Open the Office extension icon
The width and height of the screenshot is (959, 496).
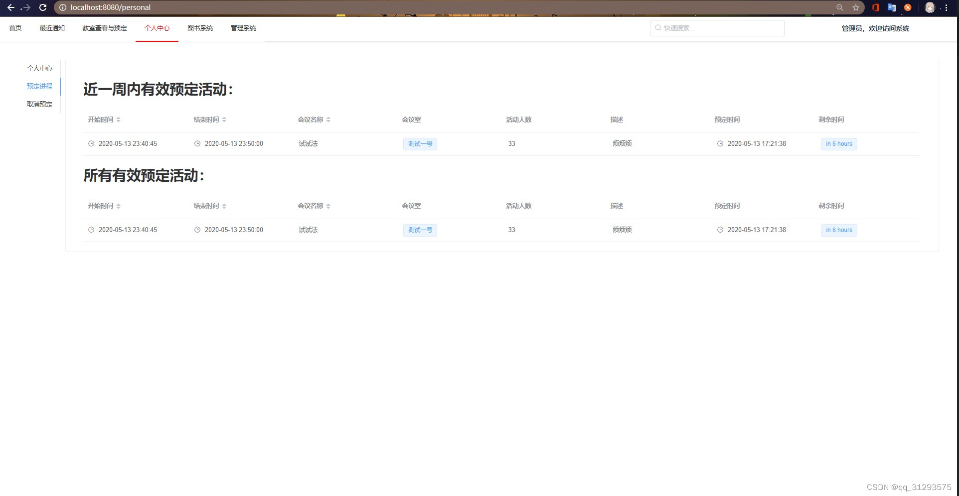coord(875,7)
